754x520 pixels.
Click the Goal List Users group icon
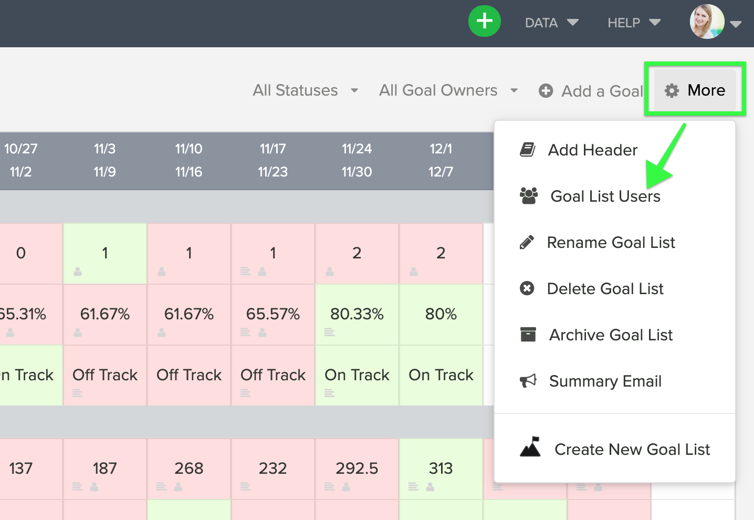[x=528, y=196]
